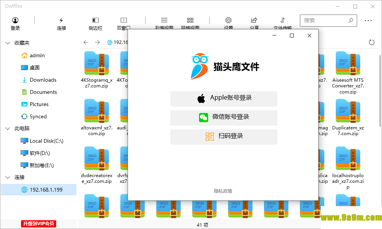Collapse the 此电脑 section

point(8,129)
